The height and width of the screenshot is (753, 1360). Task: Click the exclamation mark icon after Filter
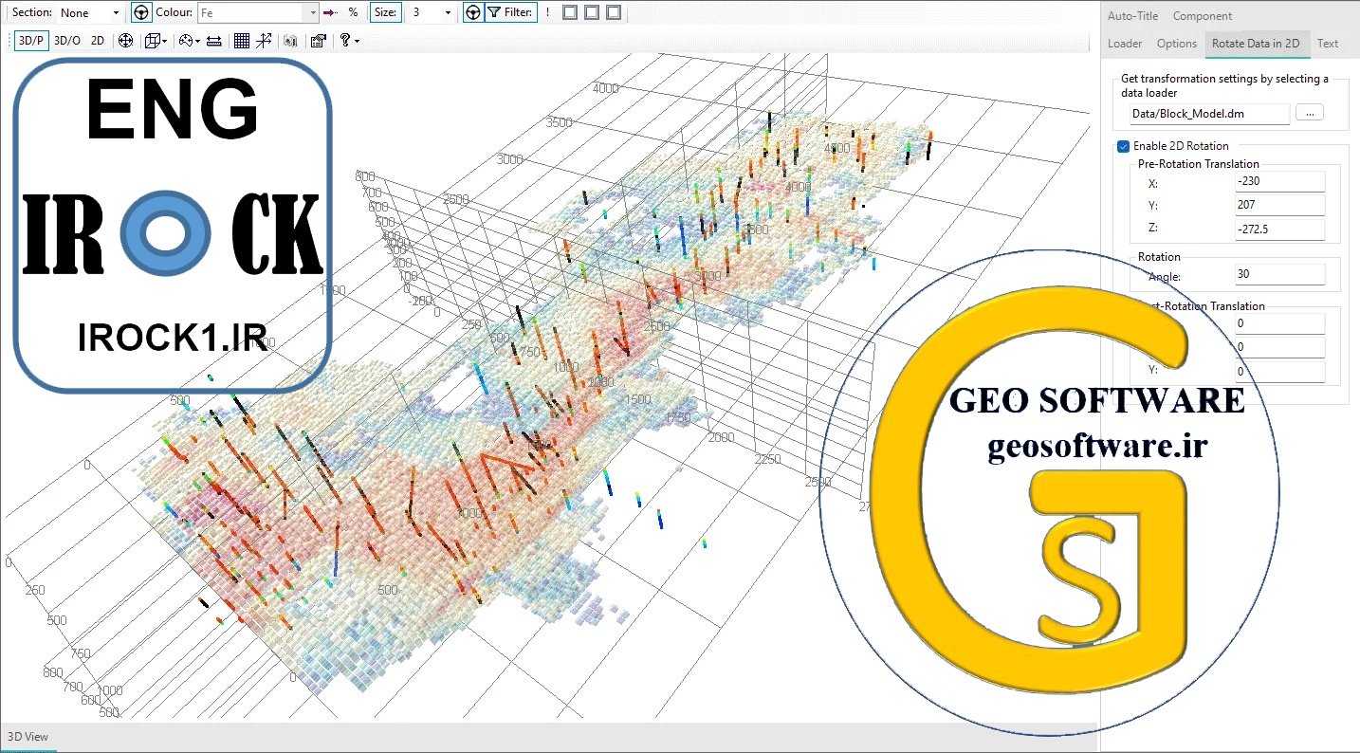(x=547, y=12)
